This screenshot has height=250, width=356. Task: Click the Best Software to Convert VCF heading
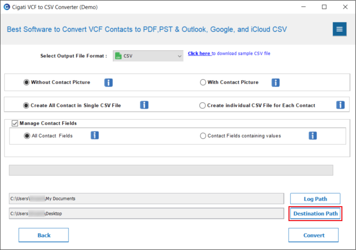click(x=147, y=30)
